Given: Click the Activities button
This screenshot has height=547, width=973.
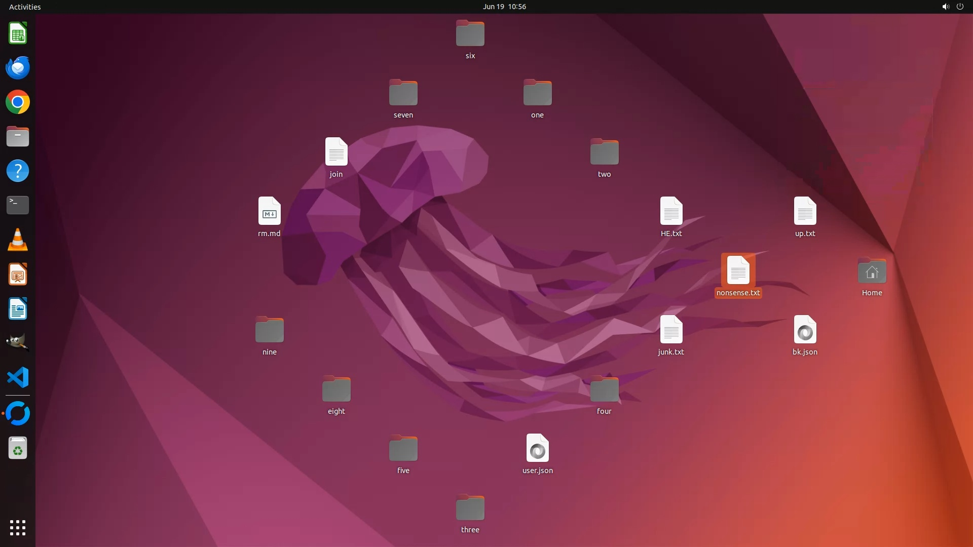Looking at the screenshot, I should click(x=25, y=7).
